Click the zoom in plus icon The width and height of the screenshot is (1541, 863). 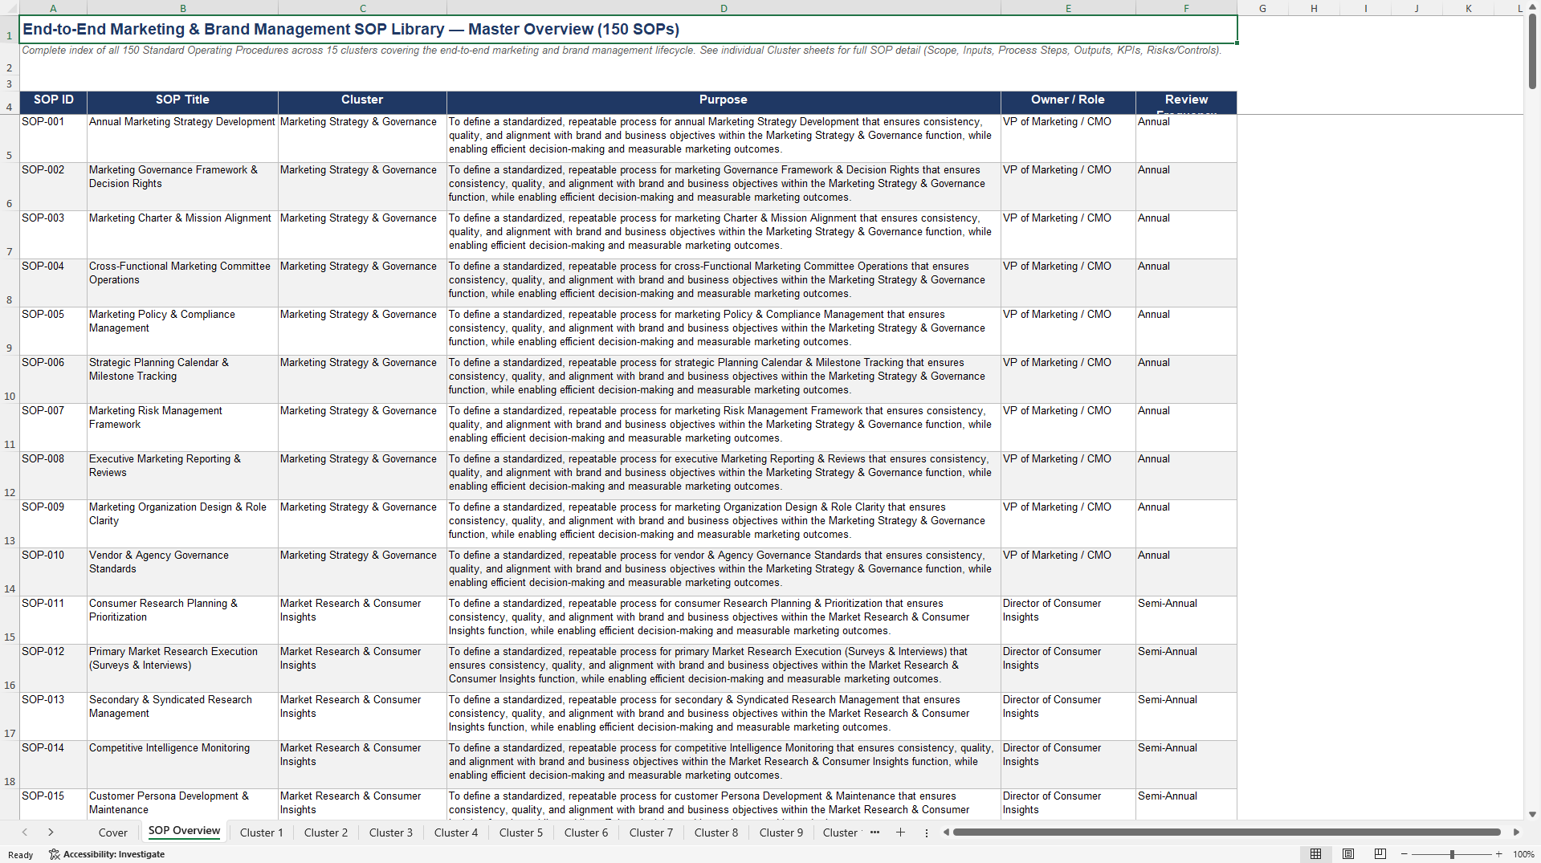[x=1499, y=854]
